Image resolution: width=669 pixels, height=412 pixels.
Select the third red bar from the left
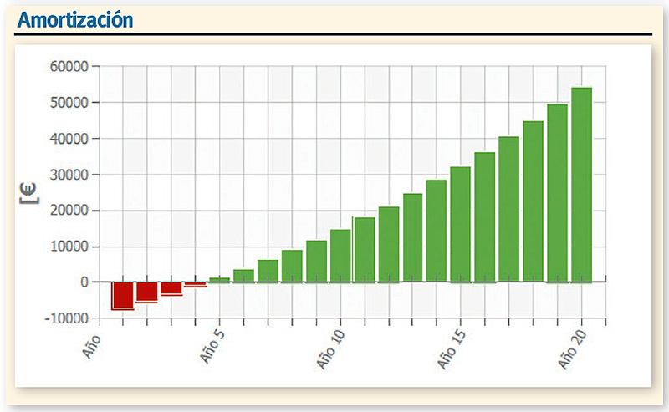171,288
